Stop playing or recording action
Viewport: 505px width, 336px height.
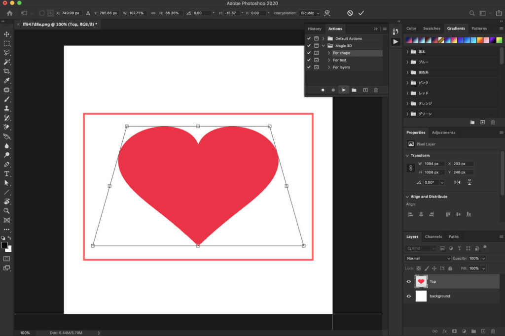(323, 90)
